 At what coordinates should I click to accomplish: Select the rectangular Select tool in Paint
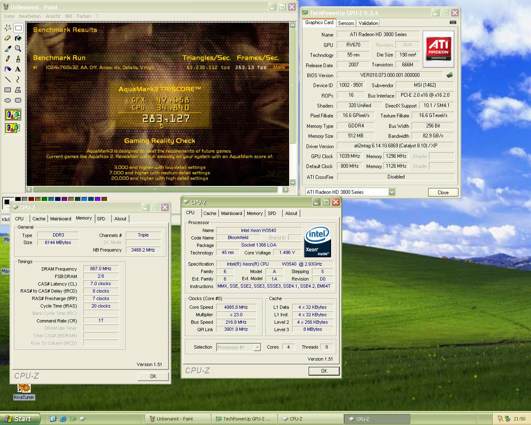18,28
